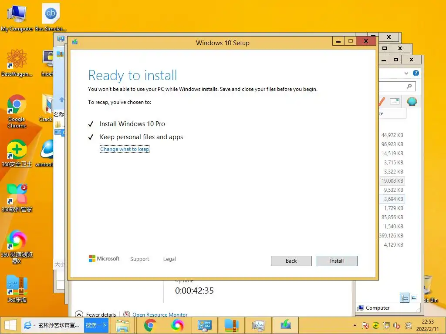Maximize the rightmost Explorer window

pos(395,60)
